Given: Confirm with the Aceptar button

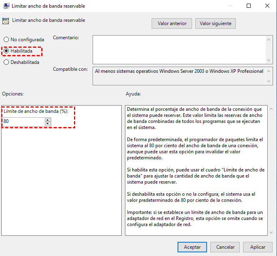Looking at the screenshot, I should click(x=192, y=247).
